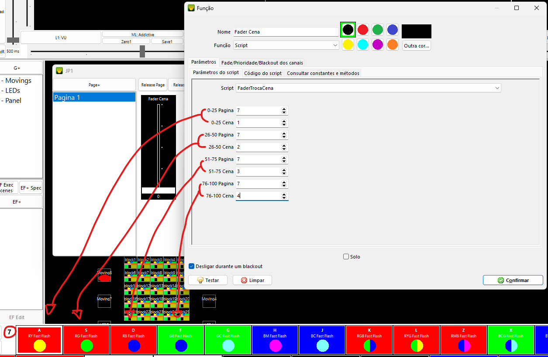
Task: Click the Release Page button
Action: pos(152,85)
